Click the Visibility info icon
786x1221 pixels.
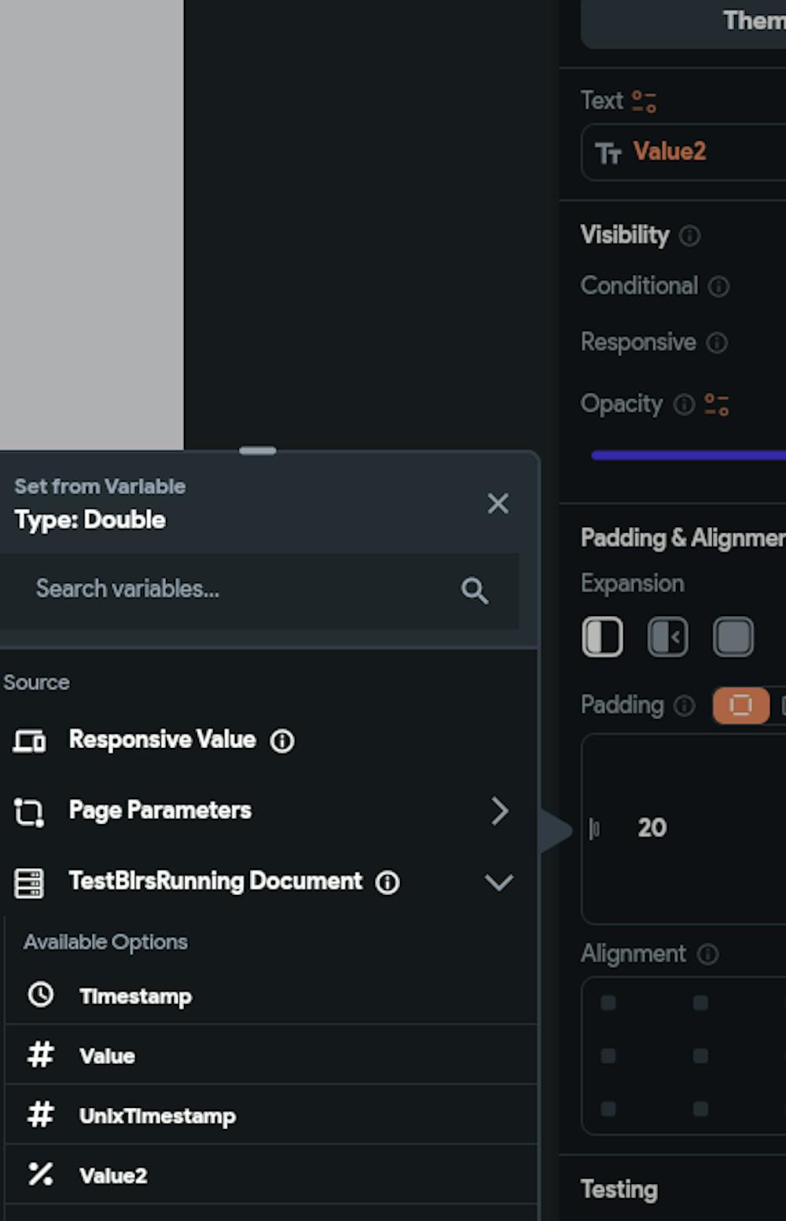coord(689,235)
